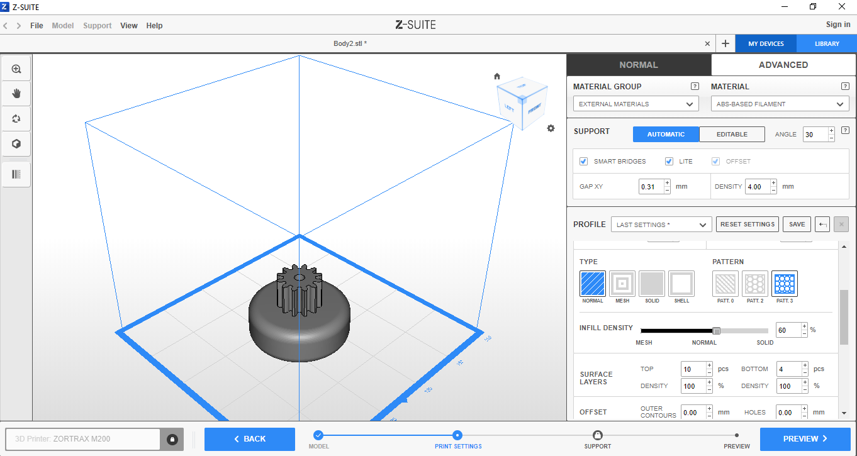Increase top surface layers count
Image resolution: width=857 pixels, height=456 pixels.
[x=709, y=365]
